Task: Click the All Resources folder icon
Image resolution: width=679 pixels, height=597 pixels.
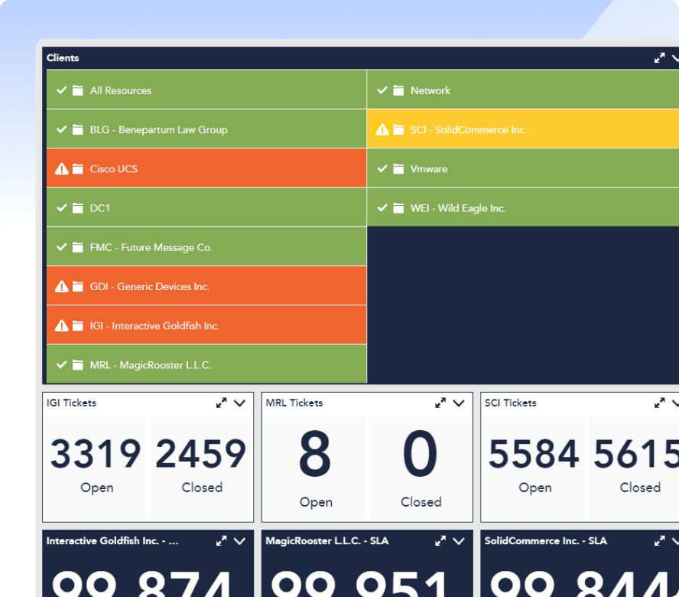Action: (77, 90)
